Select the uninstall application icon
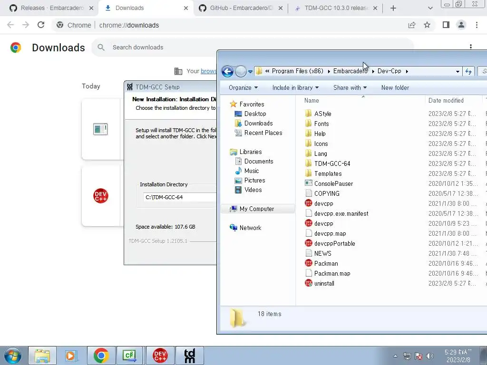 point(308,283)
